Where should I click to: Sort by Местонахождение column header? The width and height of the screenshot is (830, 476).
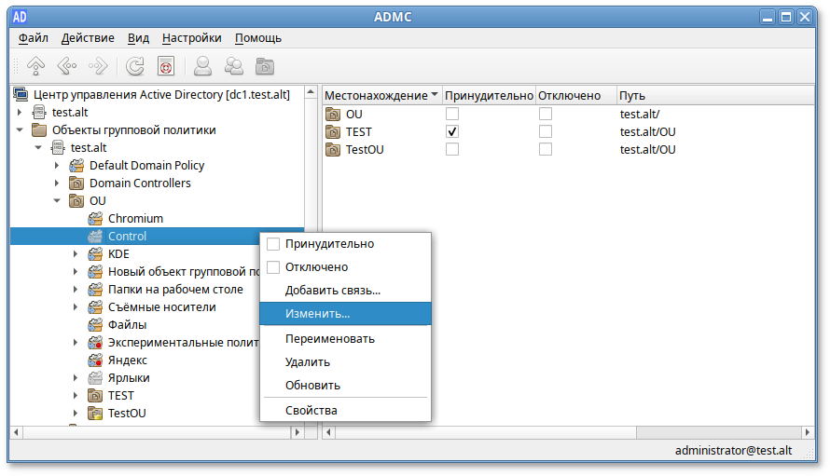(381, 96)
